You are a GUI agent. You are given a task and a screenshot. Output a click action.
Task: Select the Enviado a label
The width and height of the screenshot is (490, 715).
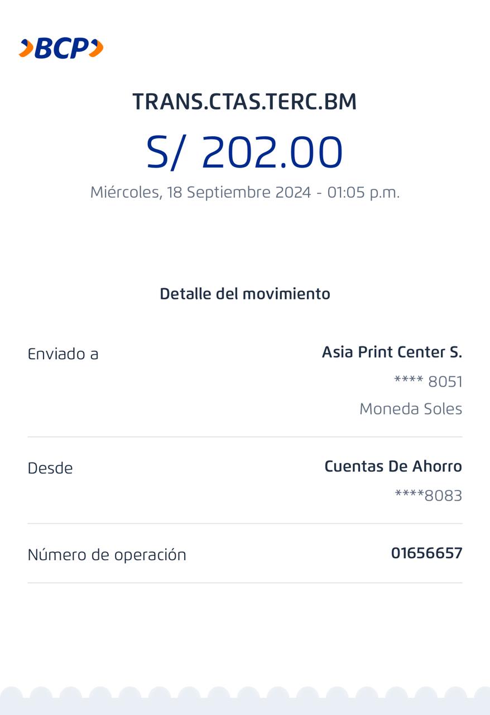[x=63, y=354]
